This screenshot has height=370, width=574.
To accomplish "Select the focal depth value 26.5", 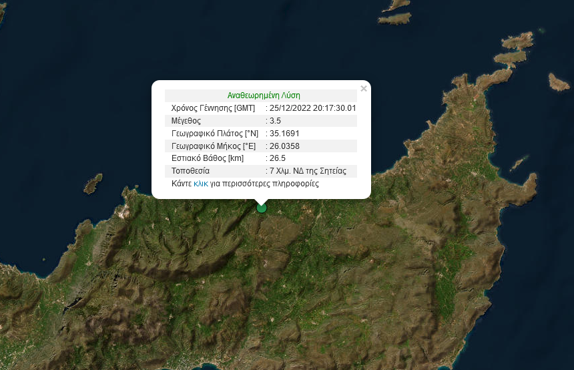I will [x=276, y=158].
